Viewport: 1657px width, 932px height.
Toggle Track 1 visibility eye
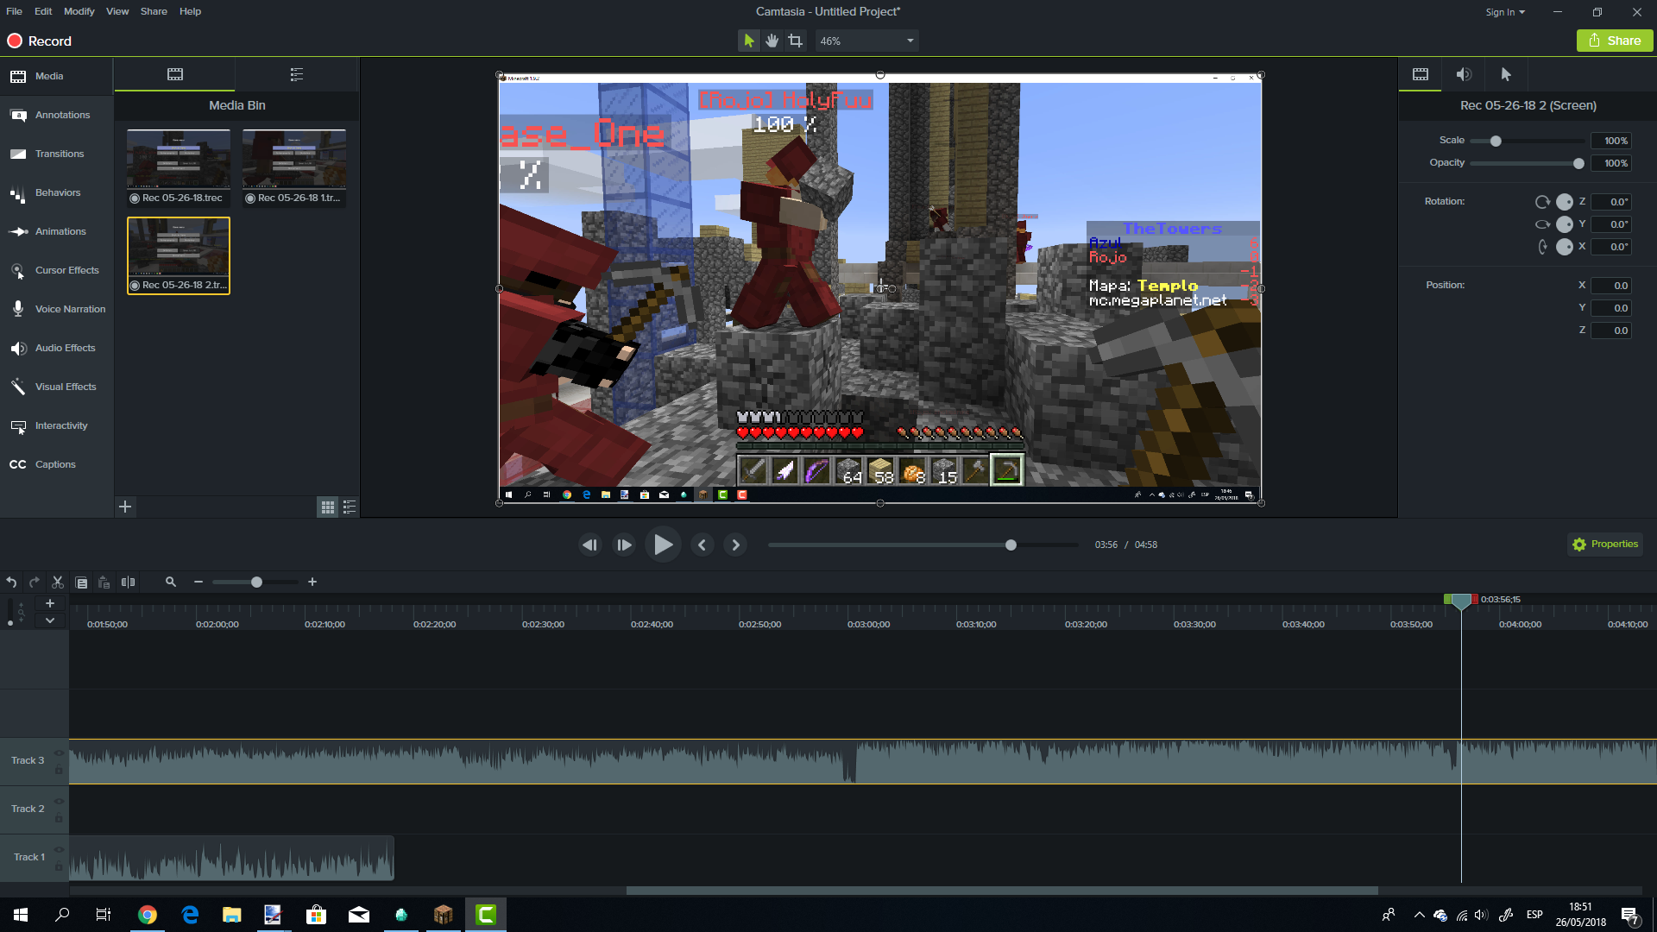(59, 850)
